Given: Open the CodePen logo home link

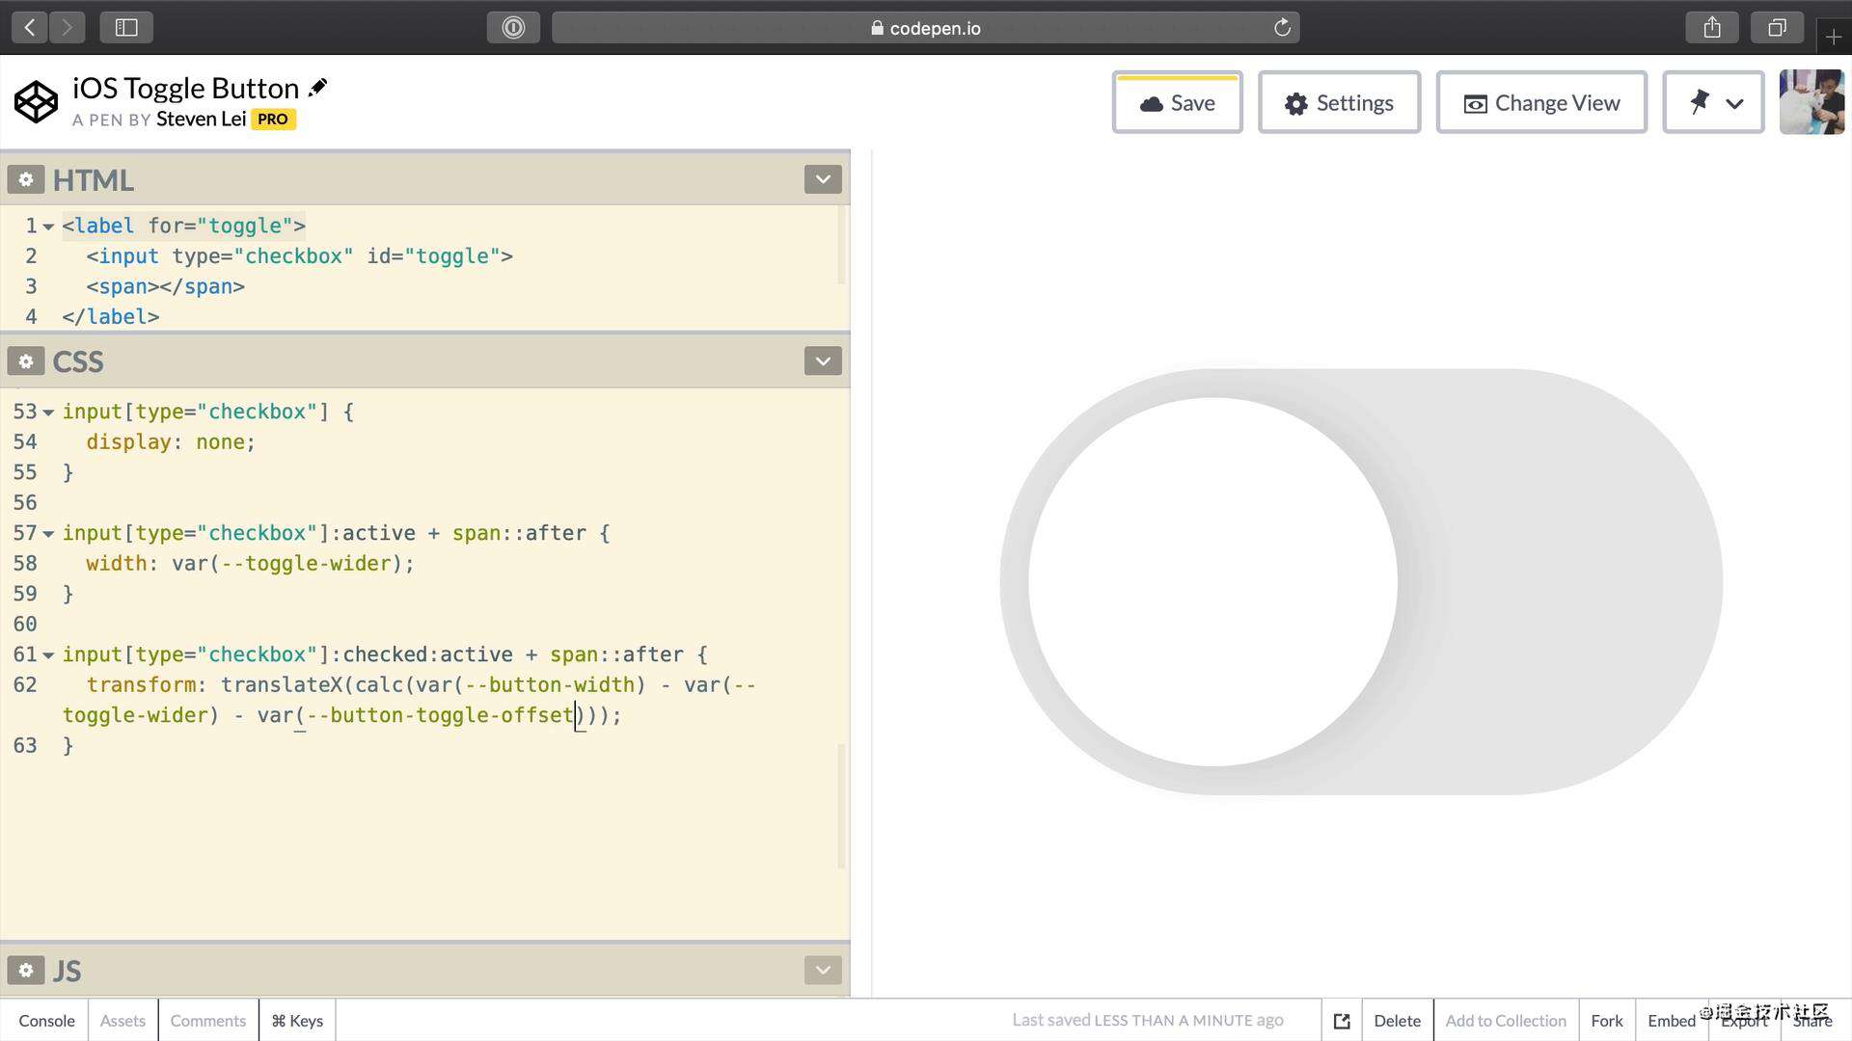Looking at the screenshot, I should (36, 102).
